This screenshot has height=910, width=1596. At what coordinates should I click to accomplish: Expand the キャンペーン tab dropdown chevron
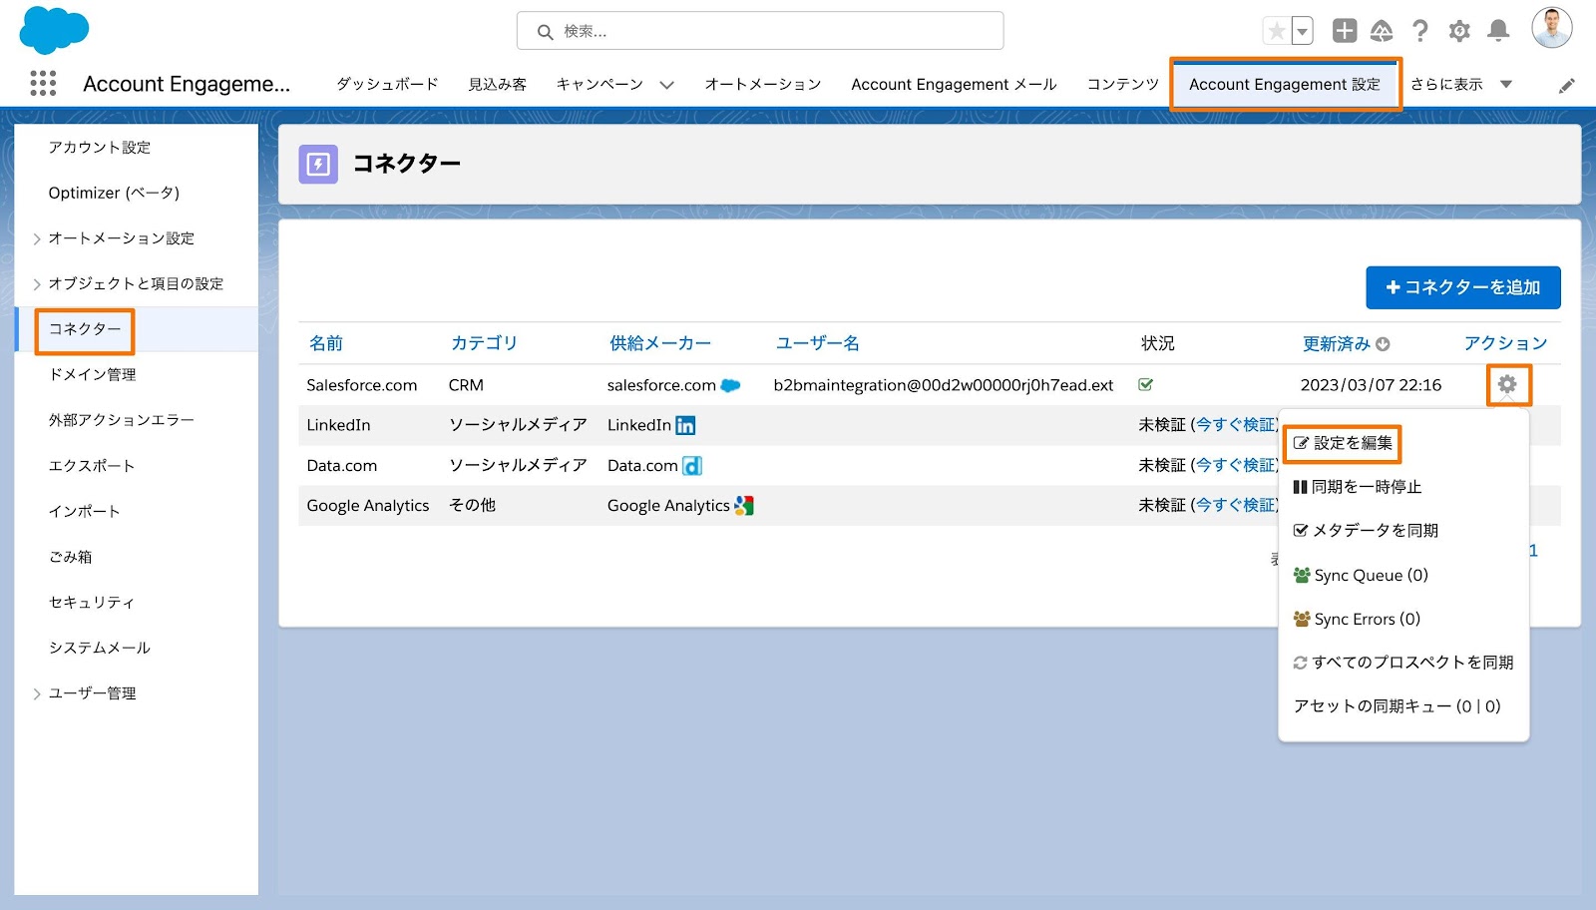coord(666,85)
